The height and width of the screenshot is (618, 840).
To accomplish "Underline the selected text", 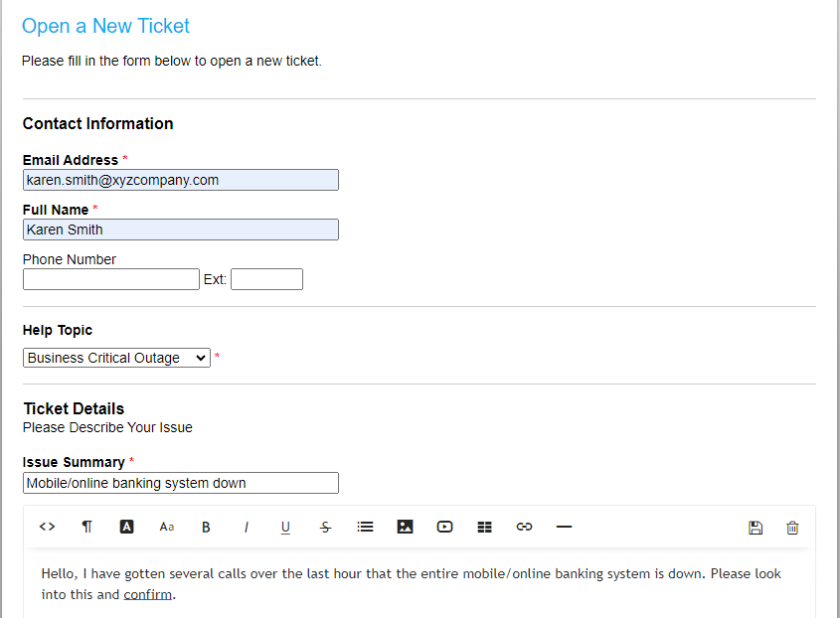I will 285,527.
